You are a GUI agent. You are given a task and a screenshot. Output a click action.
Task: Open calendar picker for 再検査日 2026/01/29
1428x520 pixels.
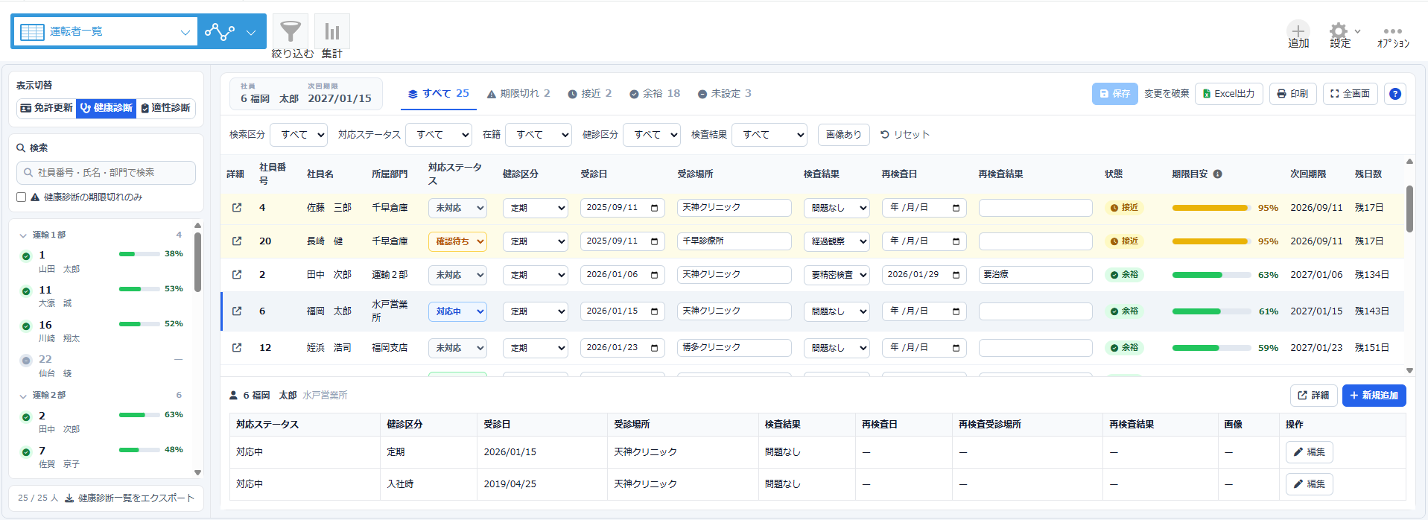pyautogui.click(x=956, y=275)
